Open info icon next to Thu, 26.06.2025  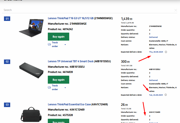point(166,52)
